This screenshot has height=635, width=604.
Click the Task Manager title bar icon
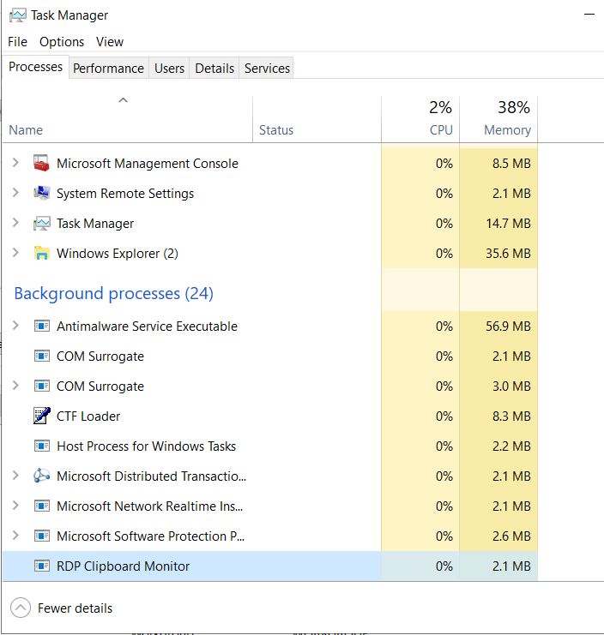coord(17,15)
